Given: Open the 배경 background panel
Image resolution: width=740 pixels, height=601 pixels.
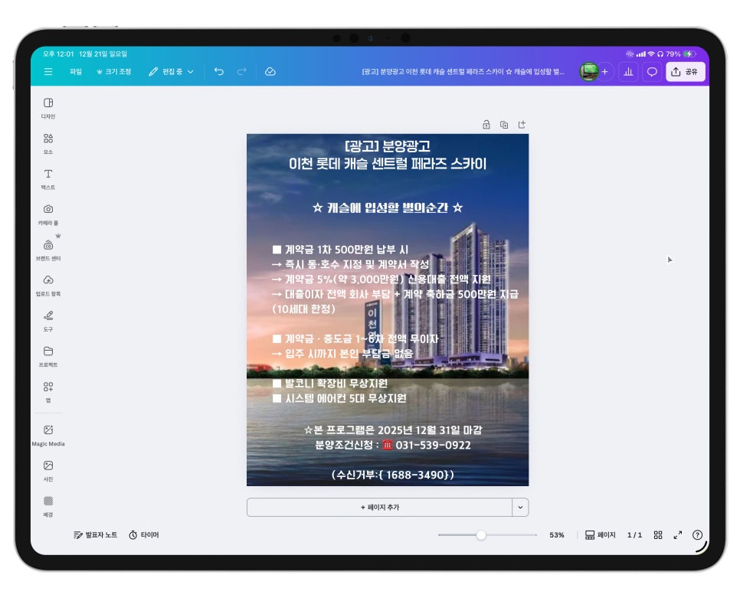Looking at the screenshot, I should click(x=48, y=506).
